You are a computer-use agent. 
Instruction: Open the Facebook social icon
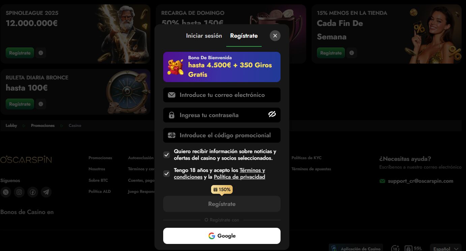click(x=33, y=192)
